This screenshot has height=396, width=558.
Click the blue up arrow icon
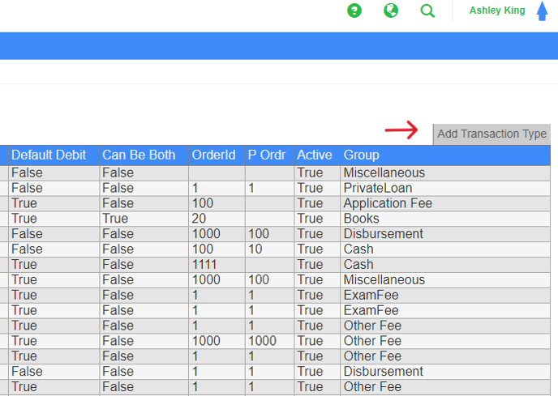pos(543,11)
